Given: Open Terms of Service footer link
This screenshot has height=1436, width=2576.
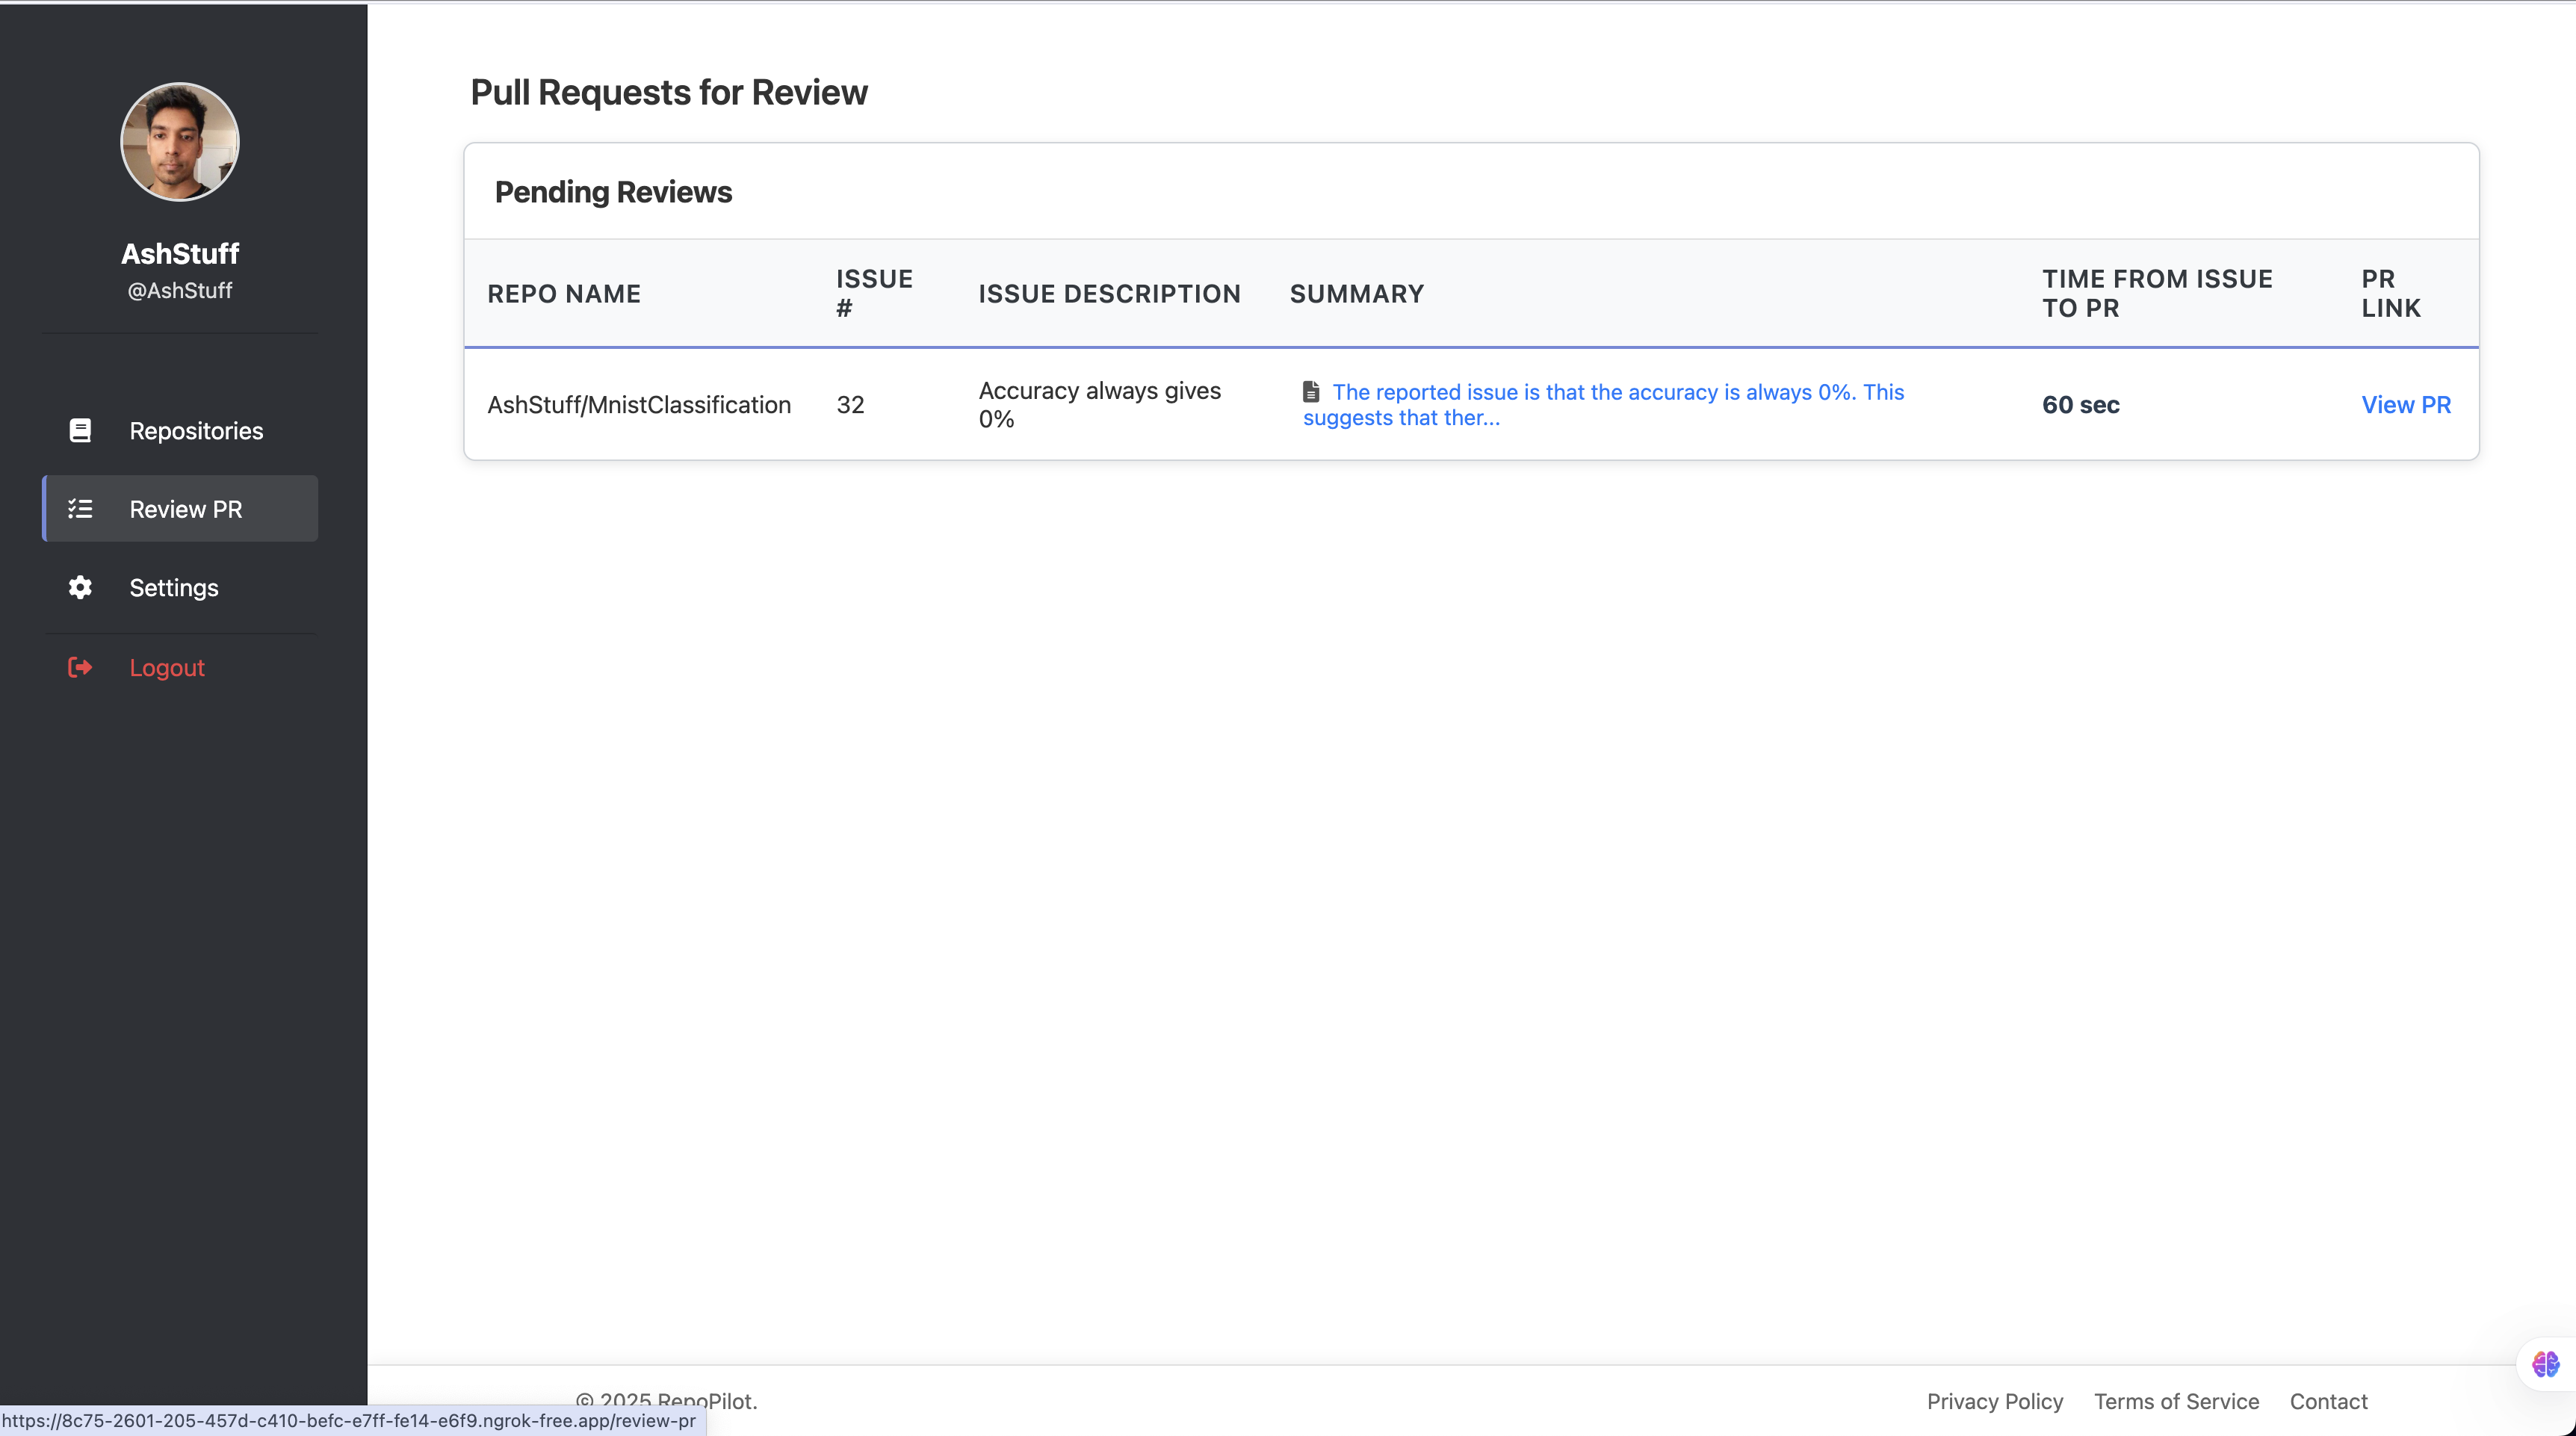Looking at the screenshot, I should click(2176, 1401).
